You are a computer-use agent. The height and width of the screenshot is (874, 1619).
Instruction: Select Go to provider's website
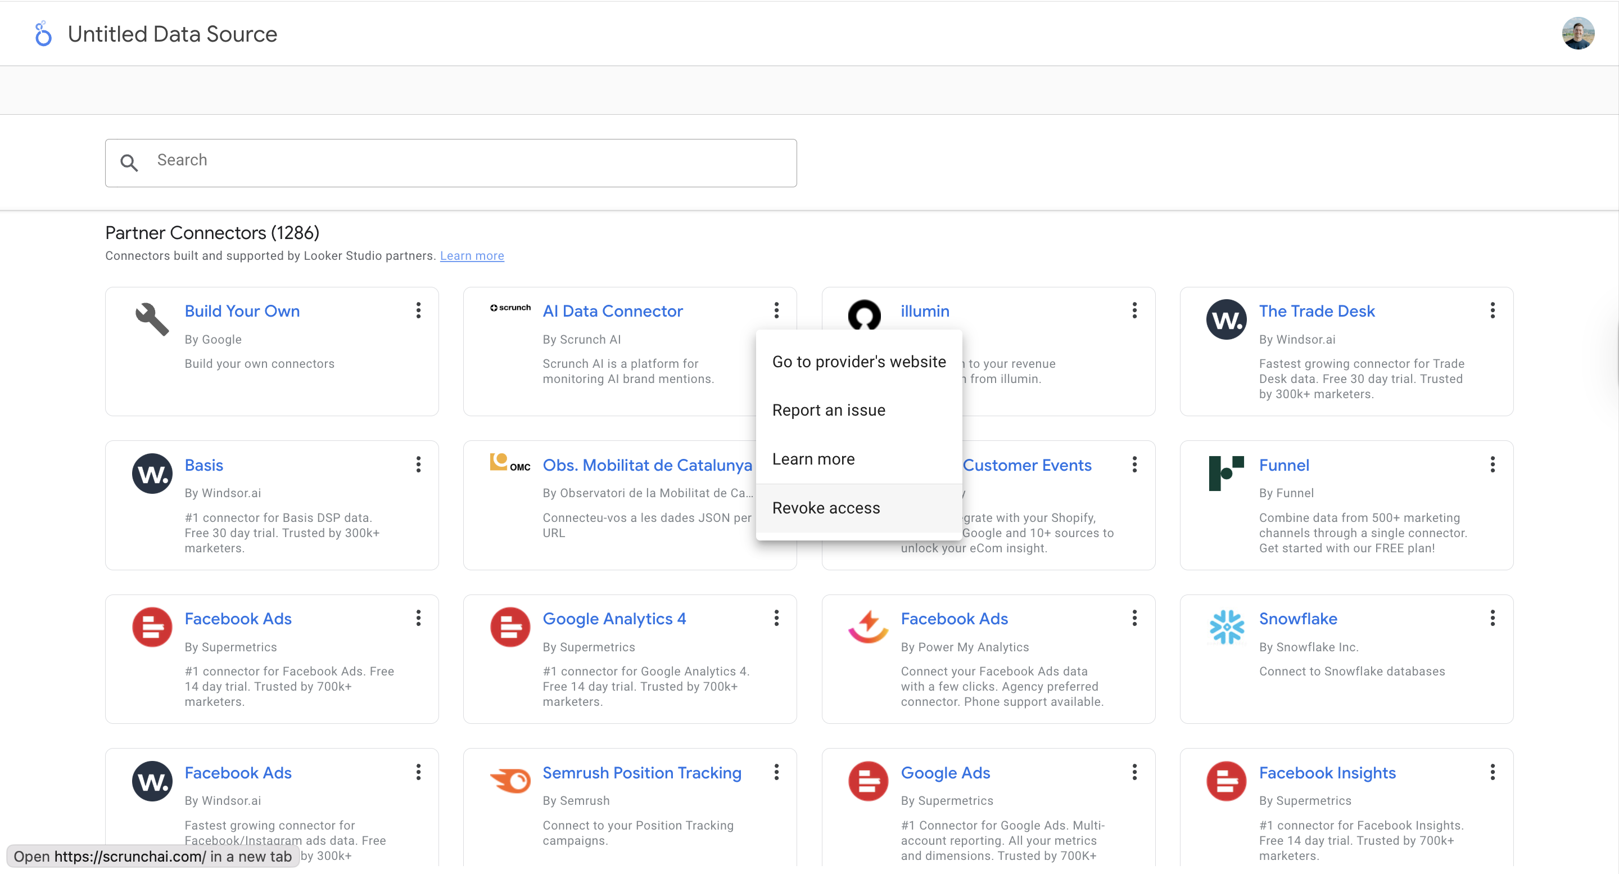pos(858,362)
